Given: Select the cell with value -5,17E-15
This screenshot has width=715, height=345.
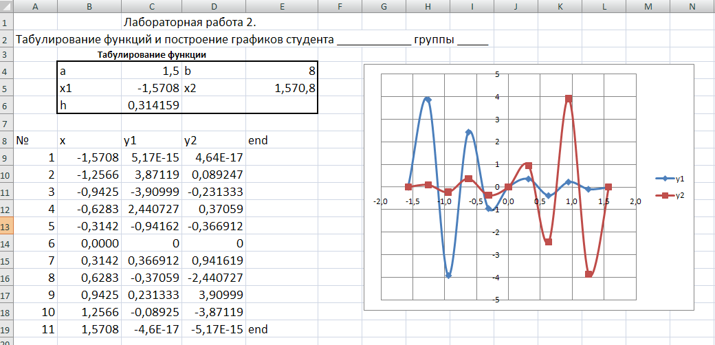Looking at the screenshot, I should (213, 329).
